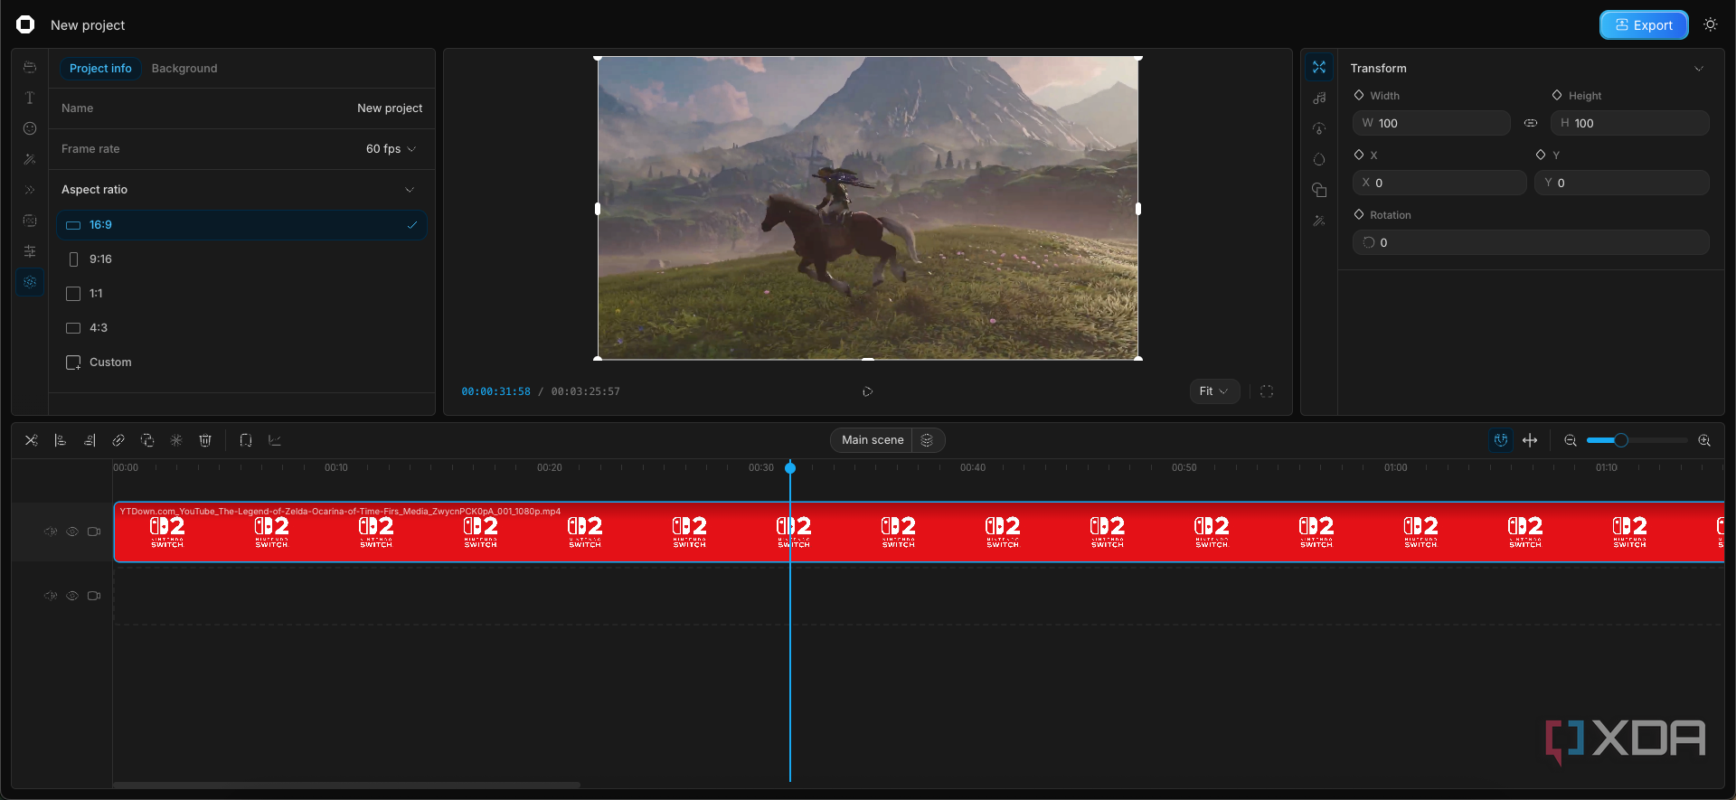1736x800 pixels.
Task: Open the Transform tab in right sidebar
Action: click(x=1319, y=67)
